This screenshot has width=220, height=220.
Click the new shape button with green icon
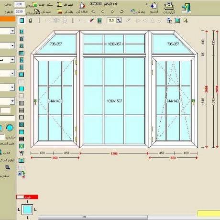[42, 5]
